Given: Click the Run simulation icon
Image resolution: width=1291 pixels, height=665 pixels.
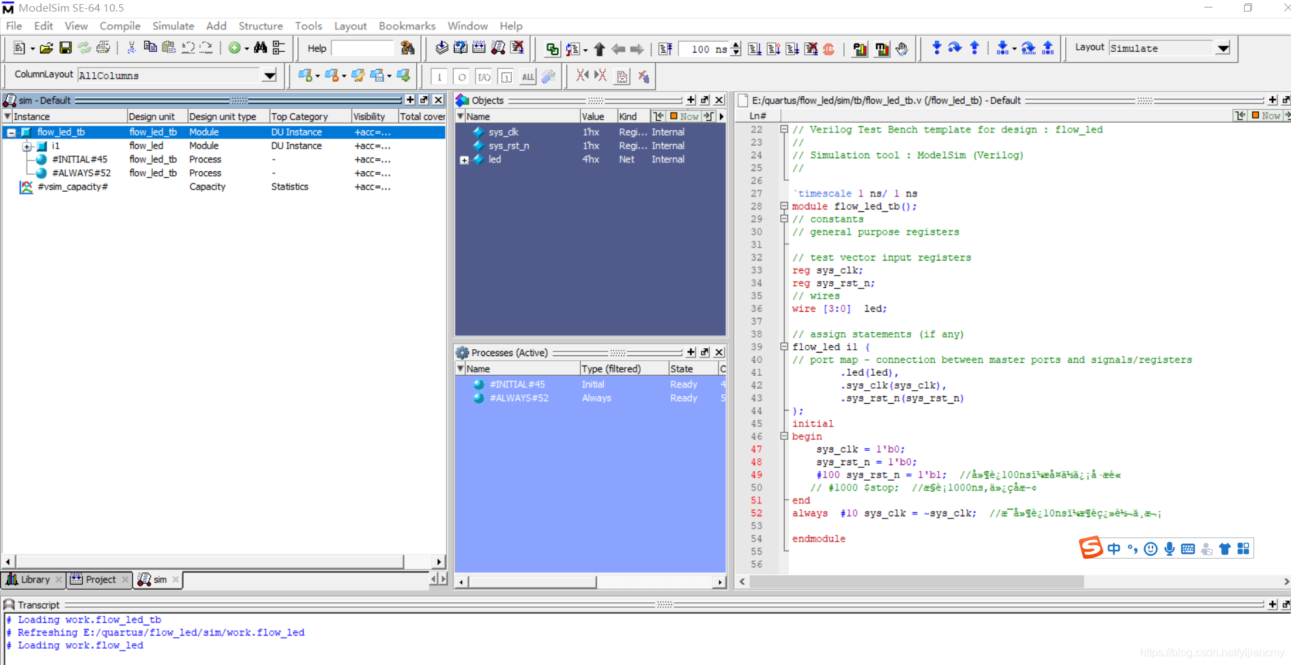Looking at the screenshot, I should [755, 48].
